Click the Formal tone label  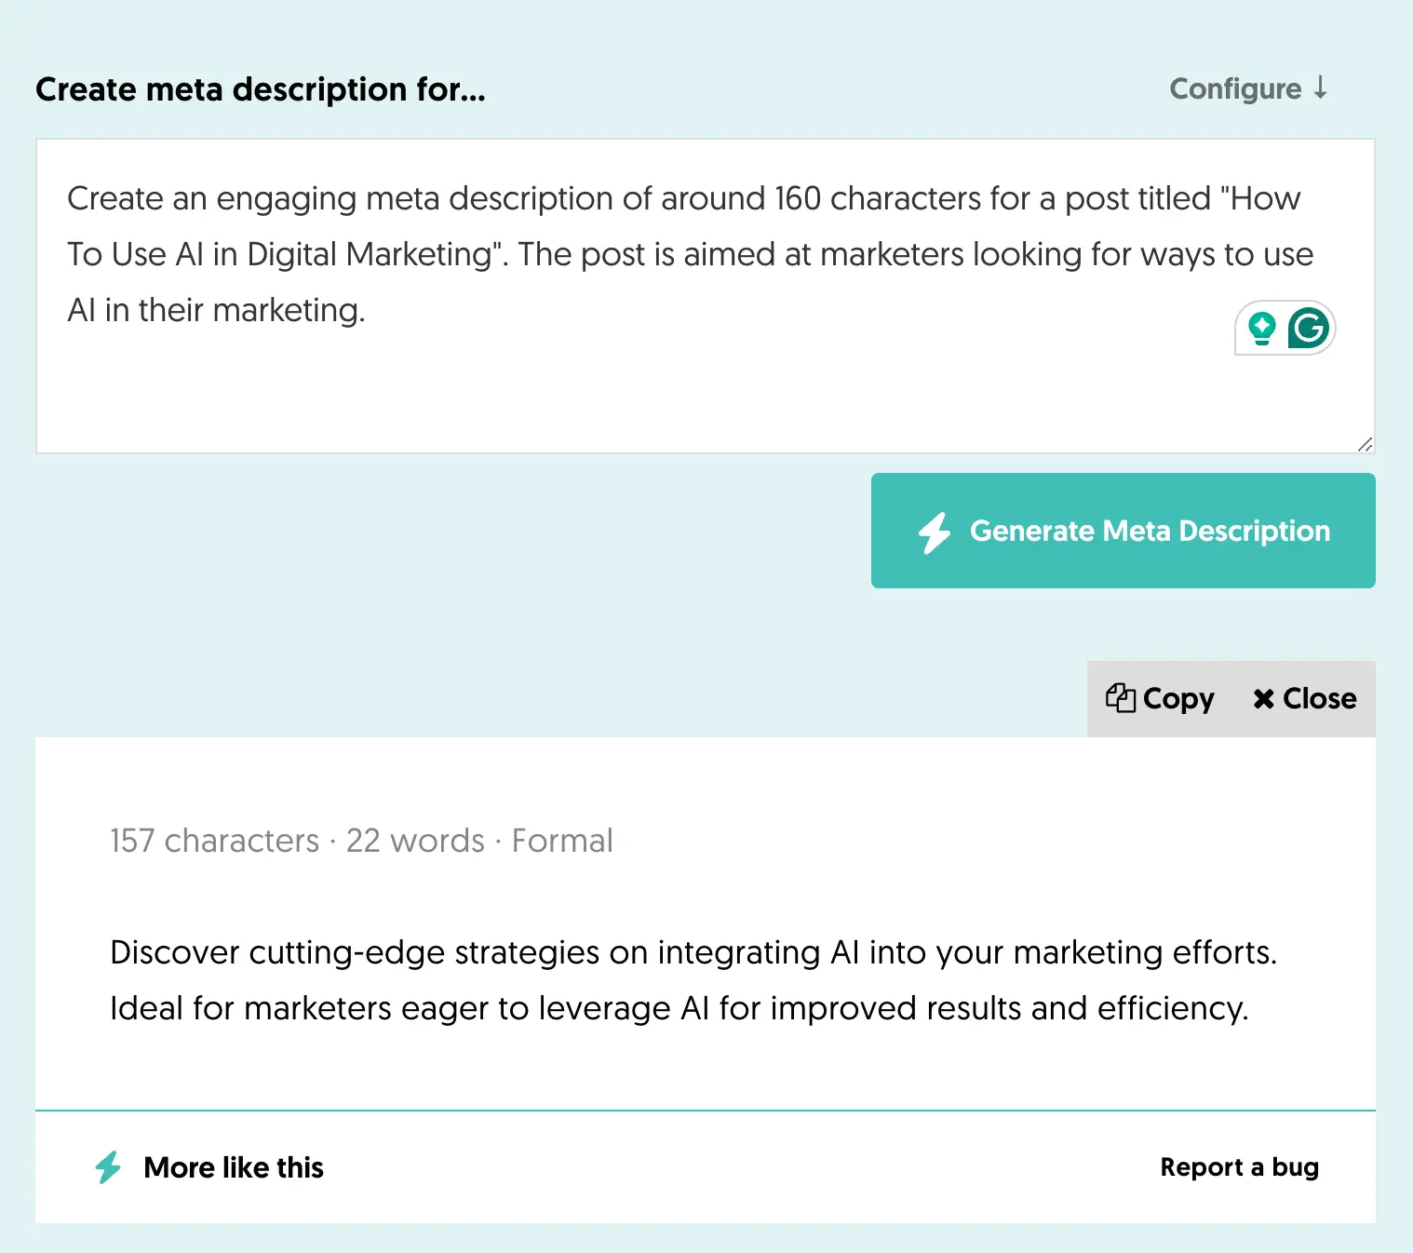point(562,841)
